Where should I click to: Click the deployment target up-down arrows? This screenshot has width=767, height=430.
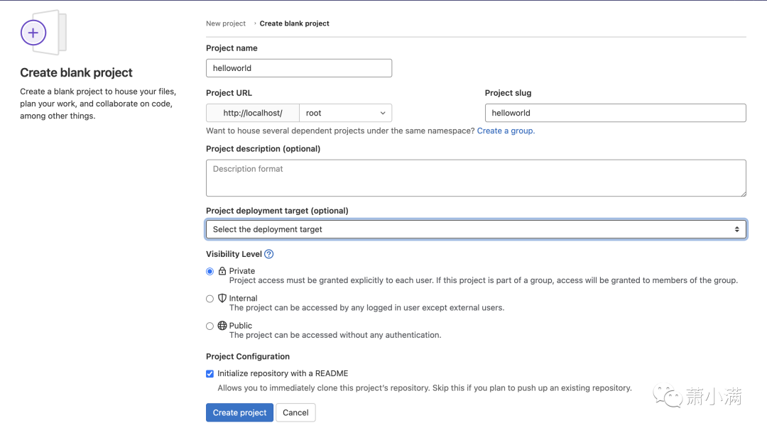pyautogui.click(x=736, y=229)
